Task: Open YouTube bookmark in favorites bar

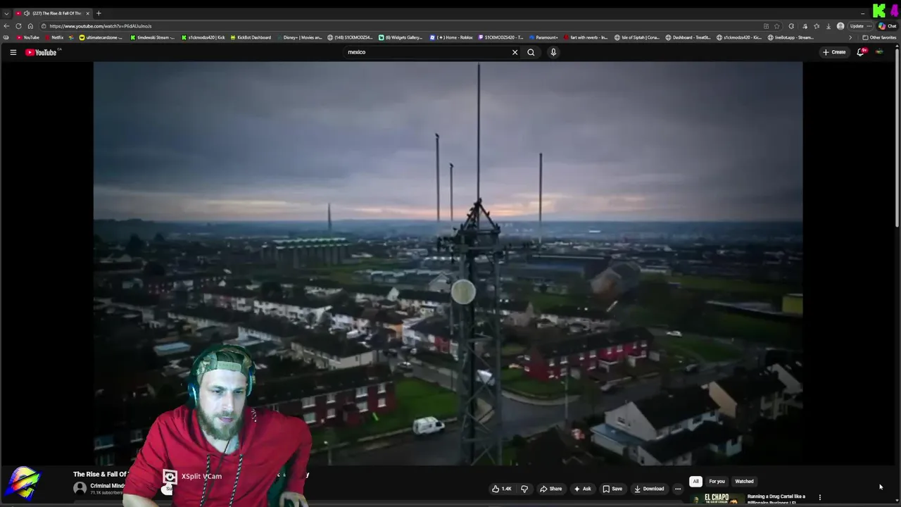Action: [x=28, y=37]
